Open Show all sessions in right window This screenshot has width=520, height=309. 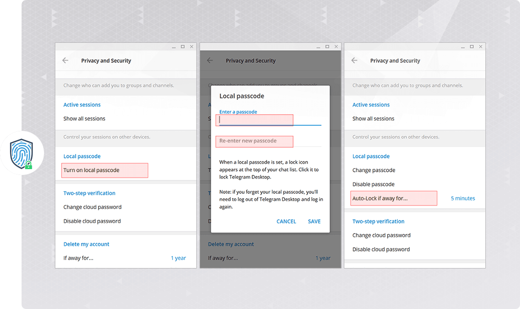pos(373,119)
